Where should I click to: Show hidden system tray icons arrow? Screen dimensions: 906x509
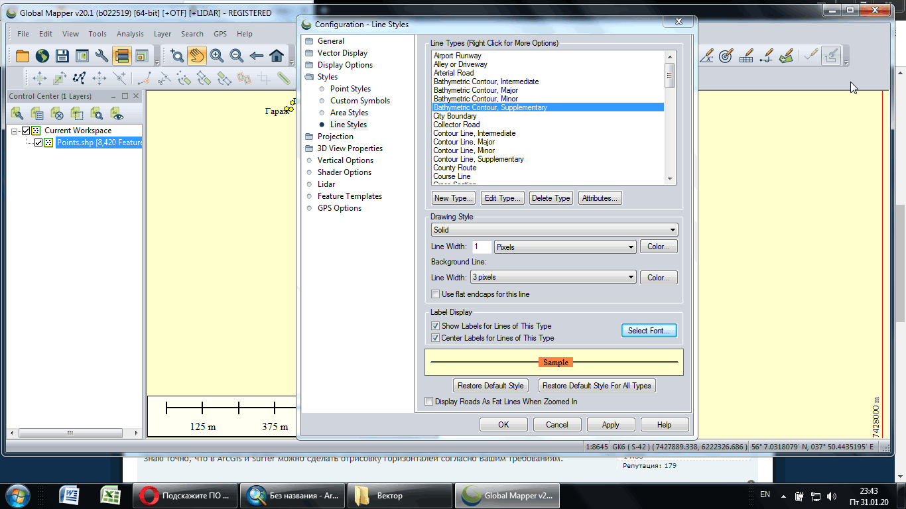[783, 496]
